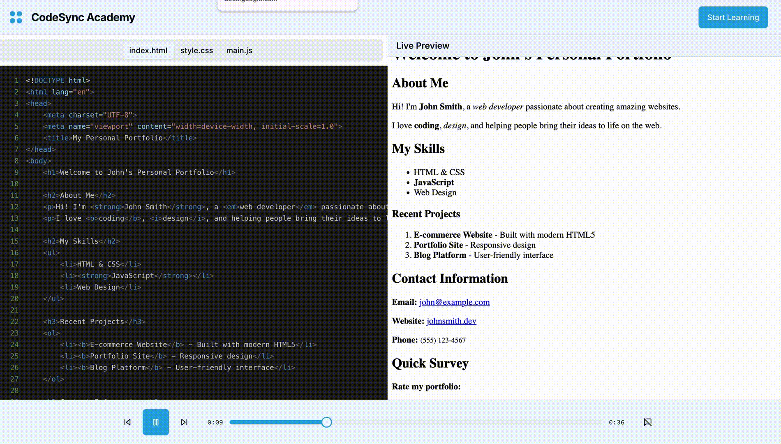
Task: Click the 0:36 total duration label
Action: [616, 422]
